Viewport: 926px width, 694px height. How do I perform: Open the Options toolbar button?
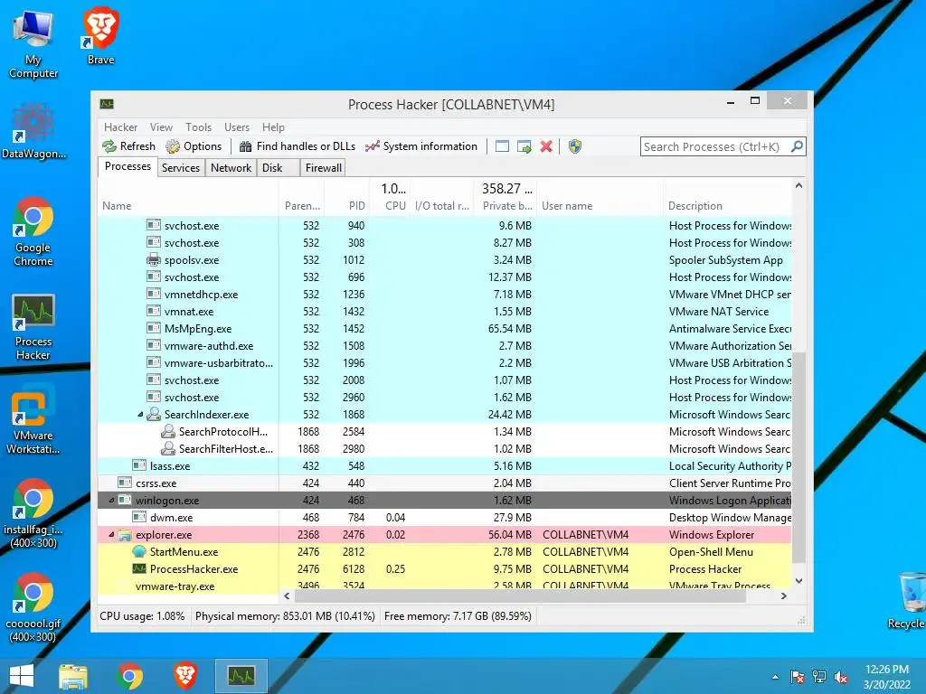[x=194, y=146]
